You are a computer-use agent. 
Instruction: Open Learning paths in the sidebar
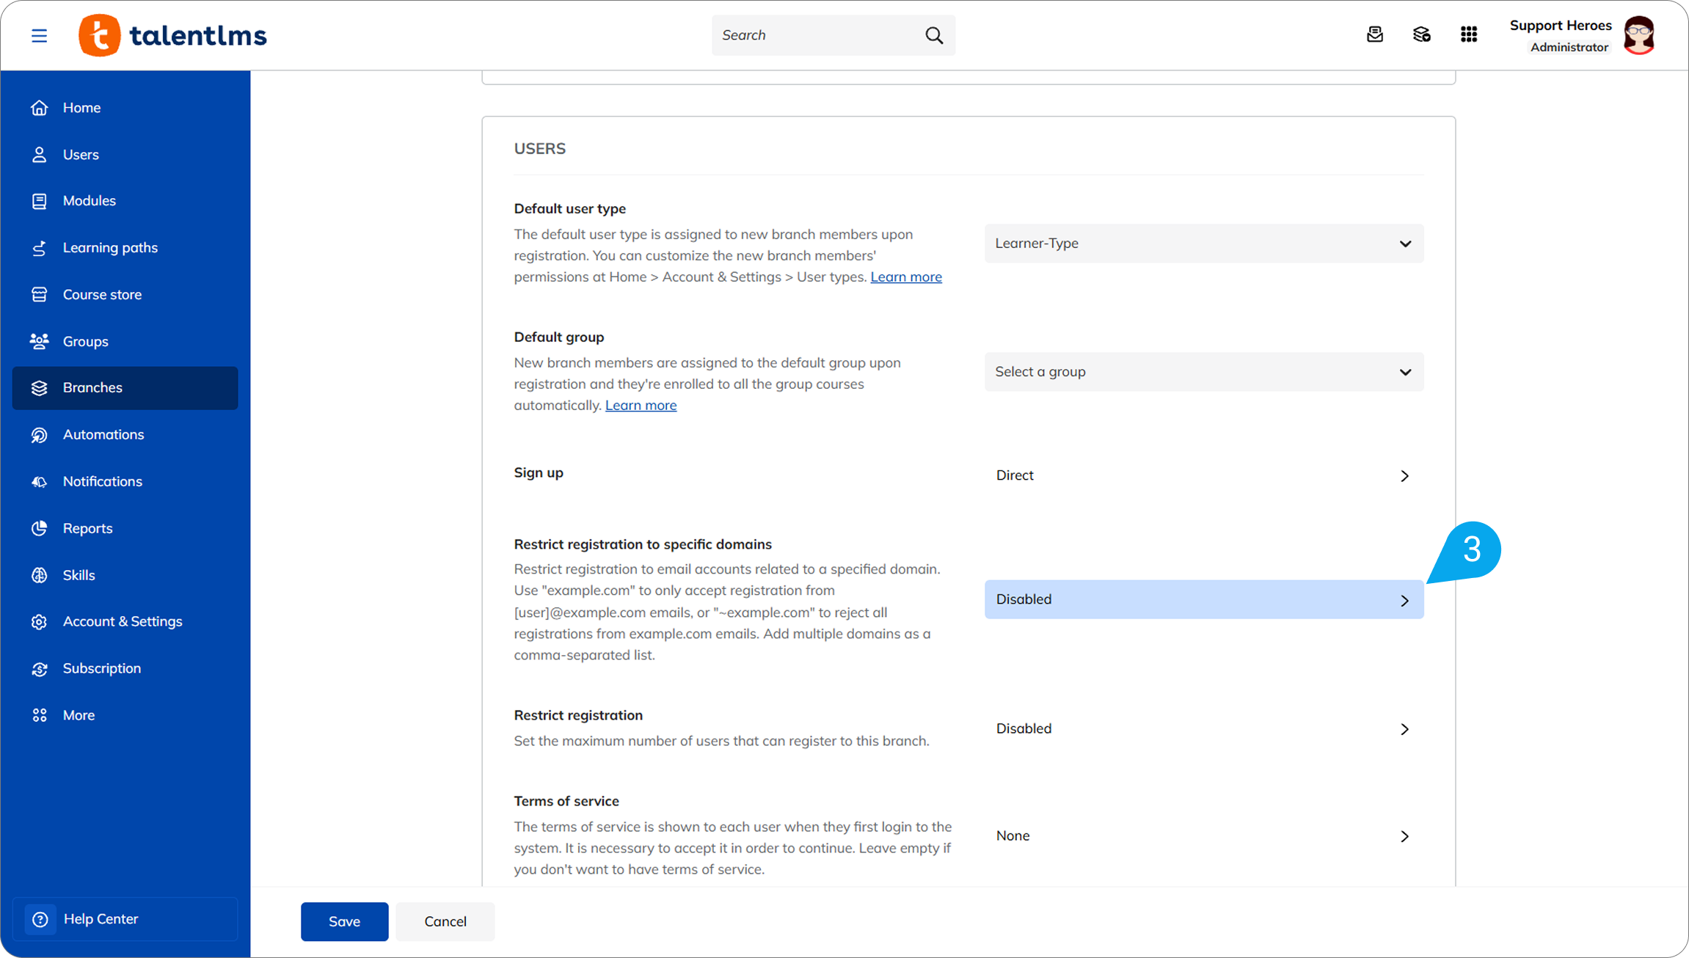click(x=125, y=248)
